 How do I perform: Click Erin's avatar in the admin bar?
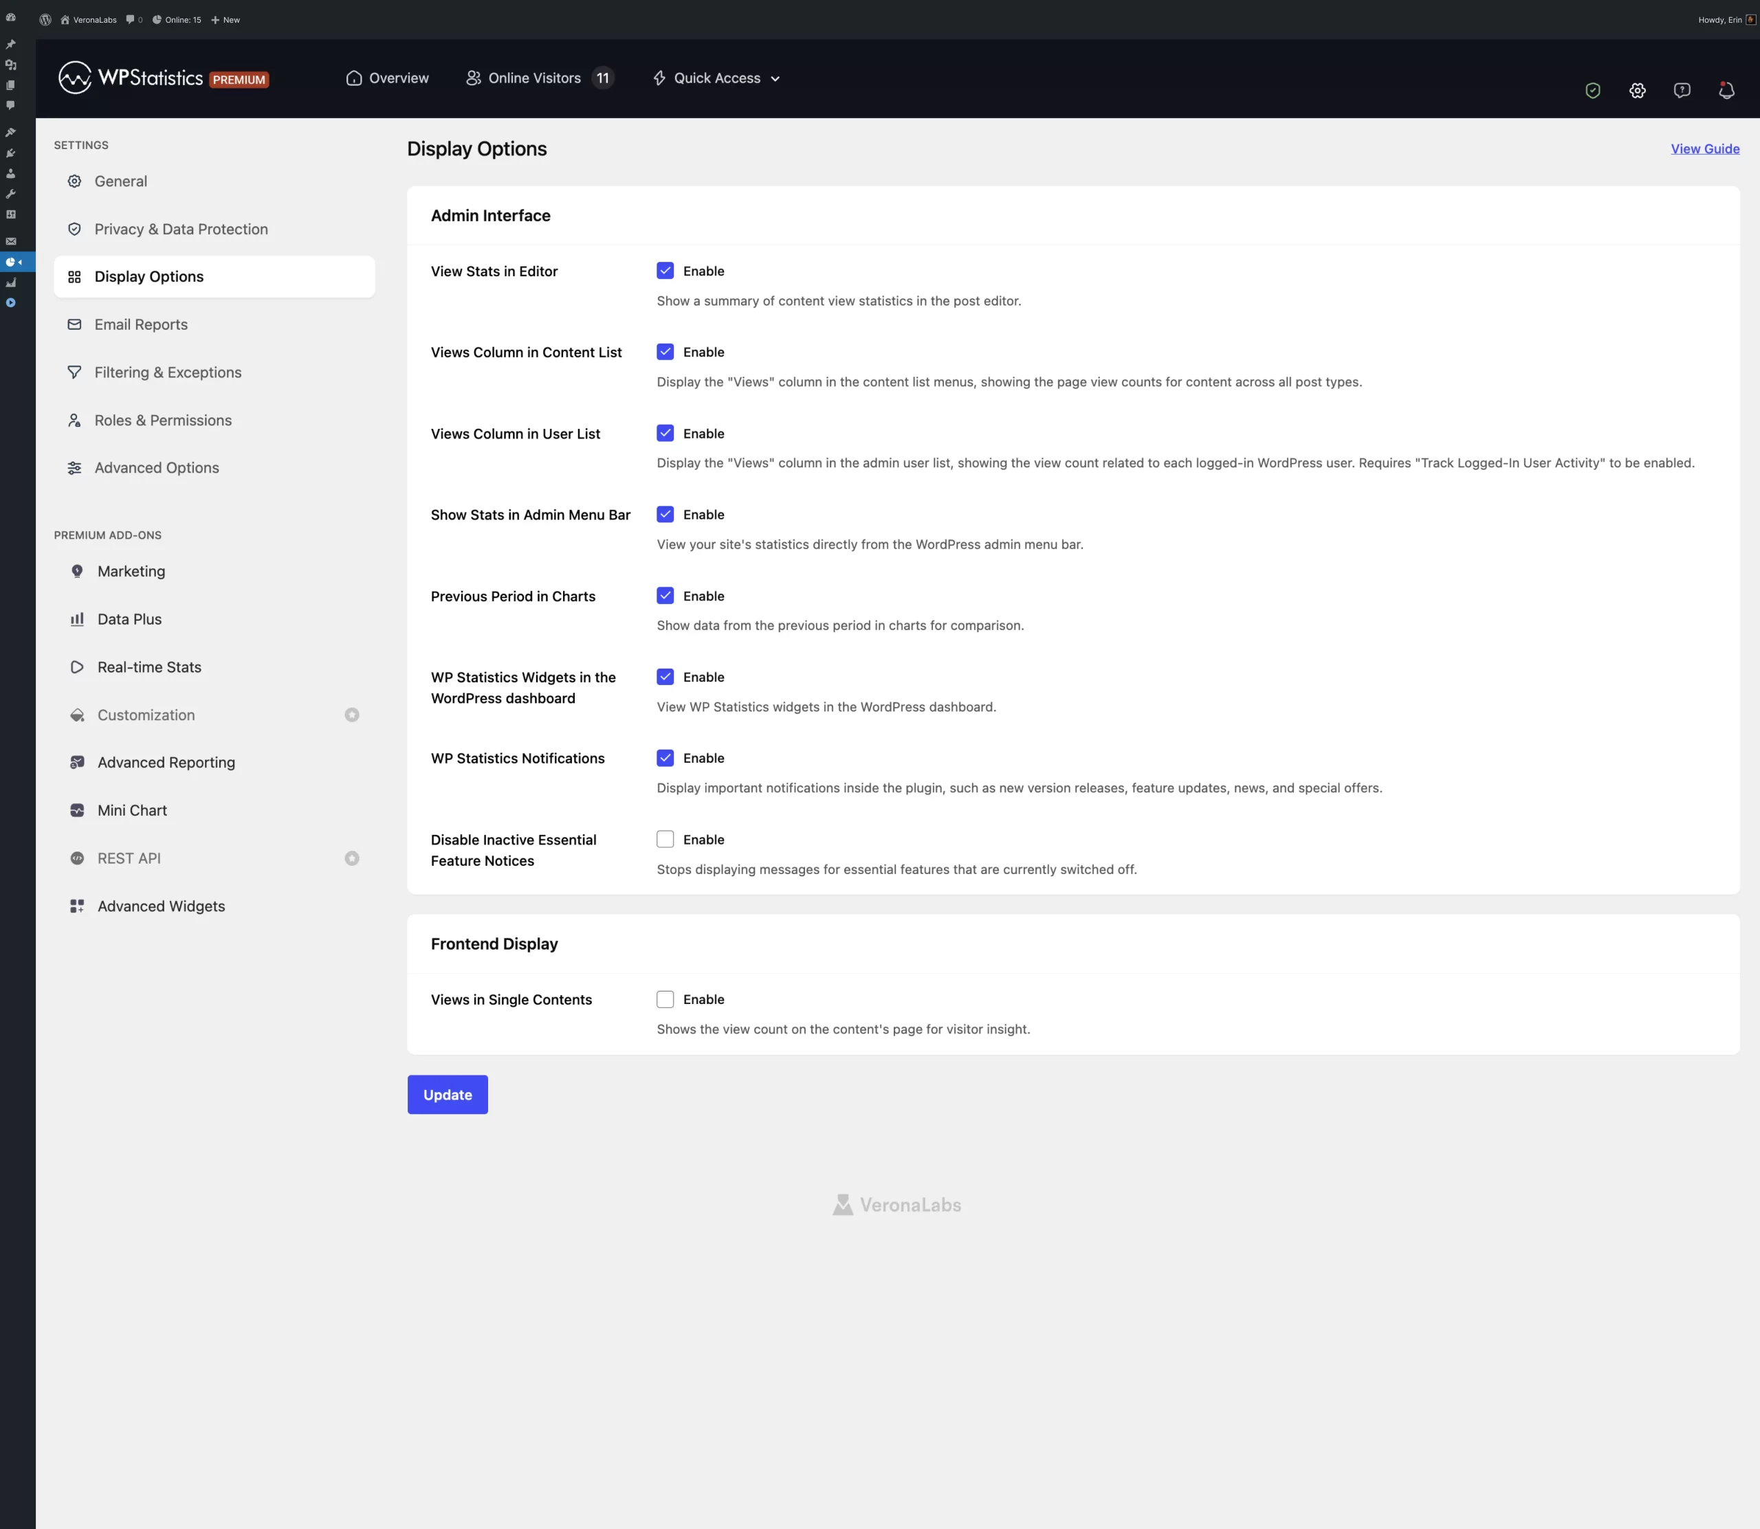(x=1750, y=20)
